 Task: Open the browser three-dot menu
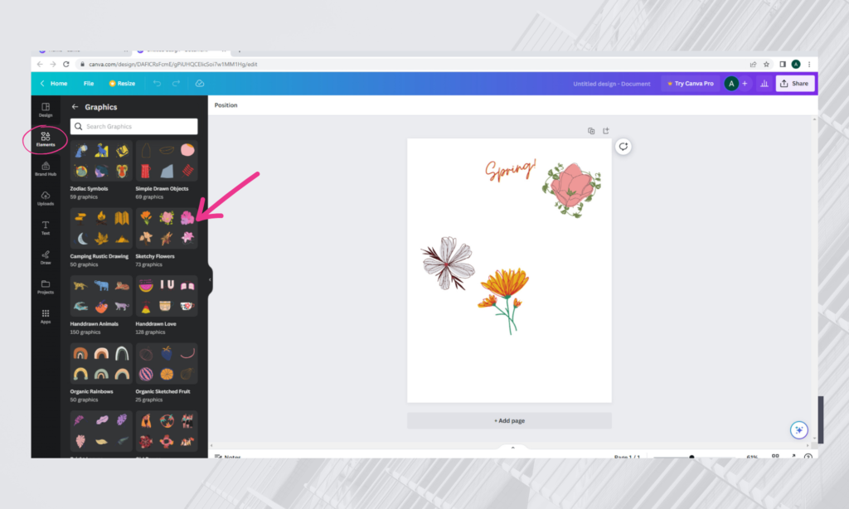809,64
